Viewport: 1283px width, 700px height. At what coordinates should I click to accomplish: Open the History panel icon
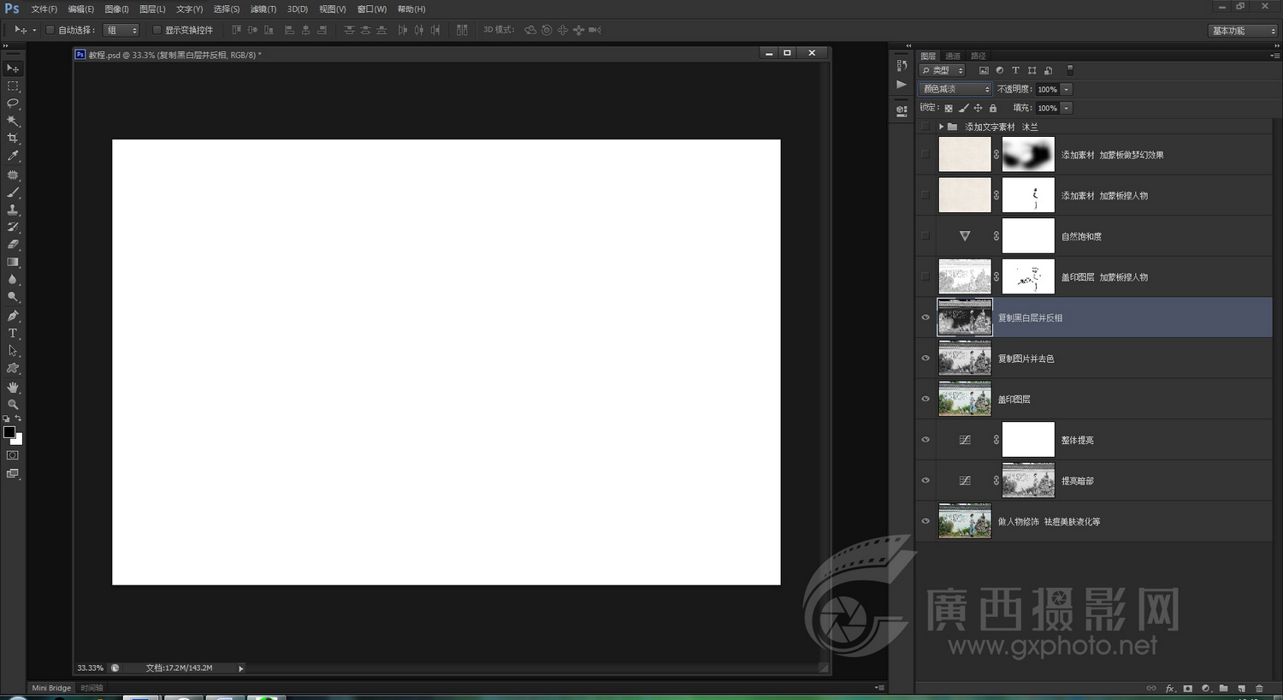coord(902,65)
